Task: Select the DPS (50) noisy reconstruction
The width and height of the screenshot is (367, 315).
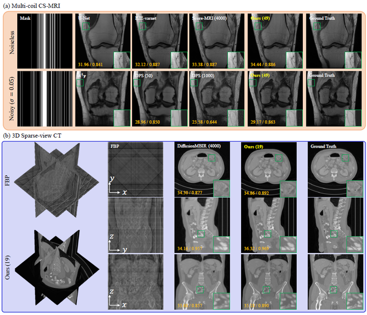Action: click(159, 99)
